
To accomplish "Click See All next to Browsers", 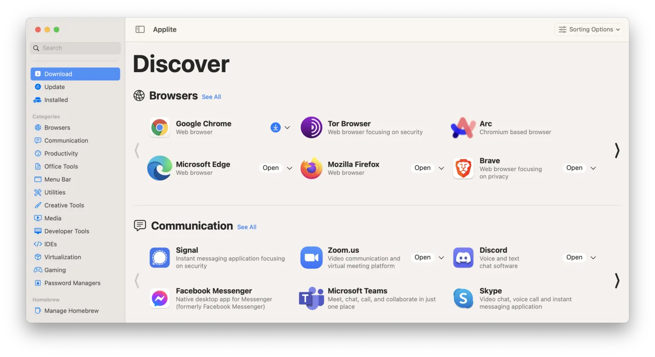I will coord(211,97).
